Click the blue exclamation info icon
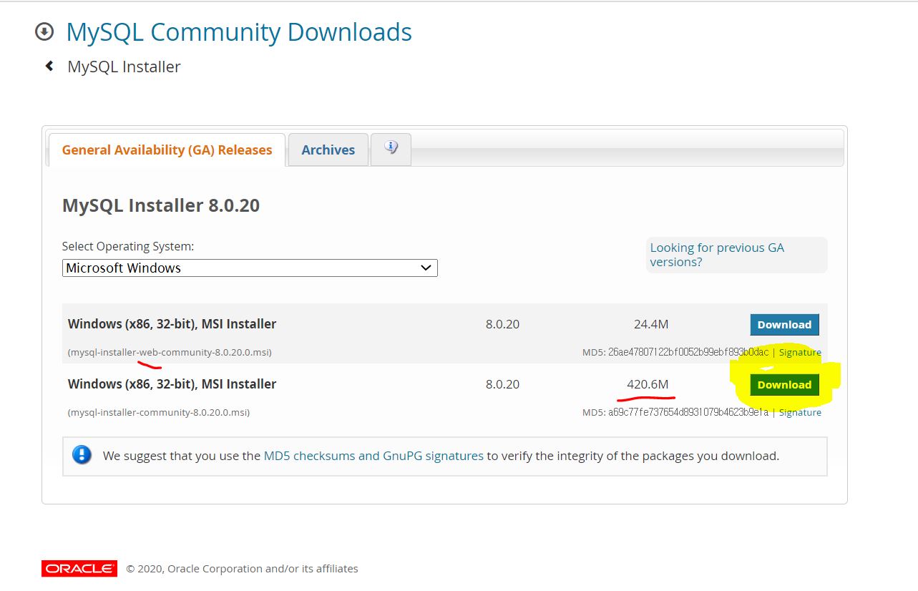 pyautogui.click(x=82, y=455)
